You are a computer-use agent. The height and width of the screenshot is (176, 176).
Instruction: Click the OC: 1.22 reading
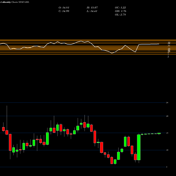pyautogui.click(x=120, y=8)
